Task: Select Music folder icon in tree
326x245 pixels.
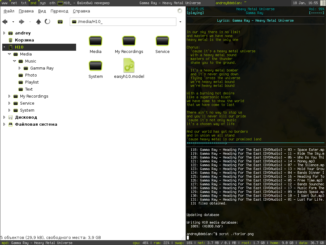Action: tap(21, 61)
